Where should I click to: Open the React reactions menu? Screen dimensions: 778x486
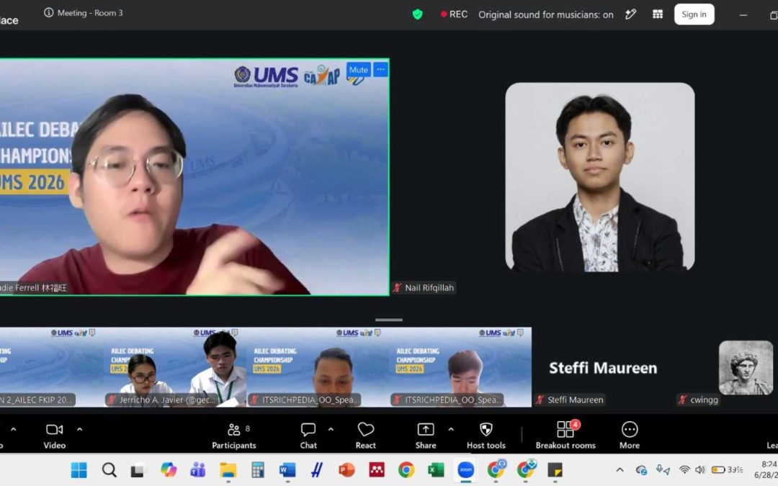coord(366,436)
